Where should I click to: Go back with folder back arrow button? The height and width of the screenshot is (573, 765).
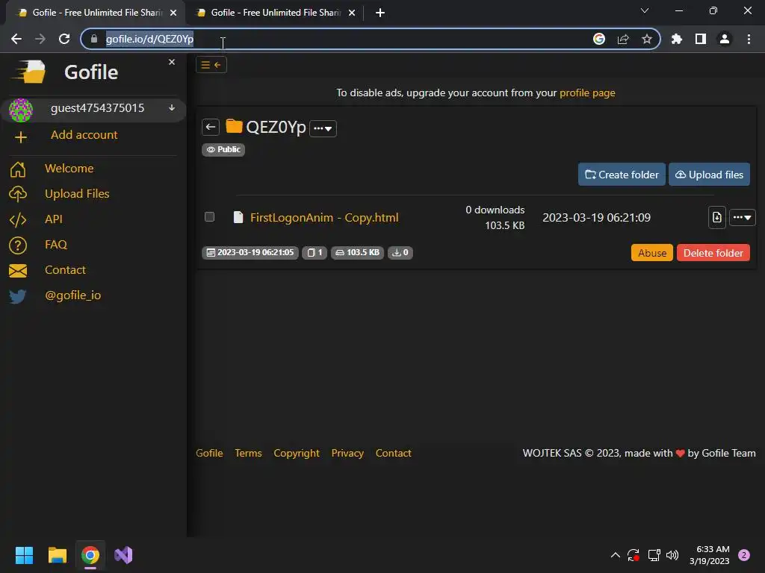[210, 127]
